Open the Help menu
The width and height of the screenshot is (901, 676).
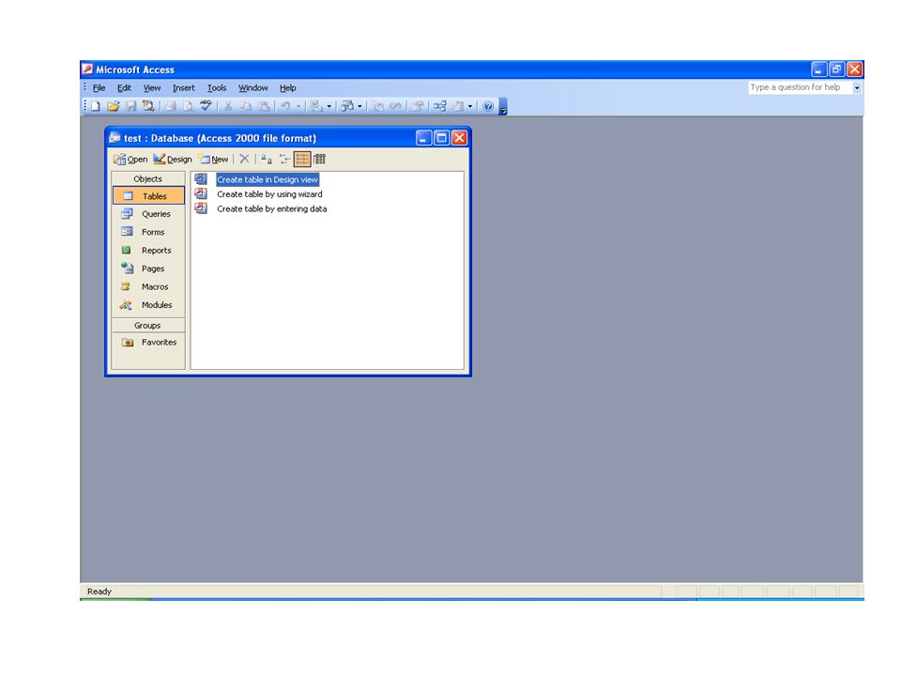pyautogui.click(x=288, y=88)
